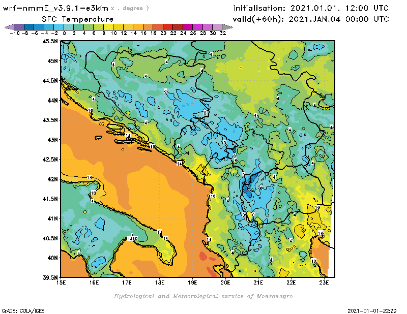Click the 40N latitude label
This screenshot has width=407, height=314.
pos(52,258)
